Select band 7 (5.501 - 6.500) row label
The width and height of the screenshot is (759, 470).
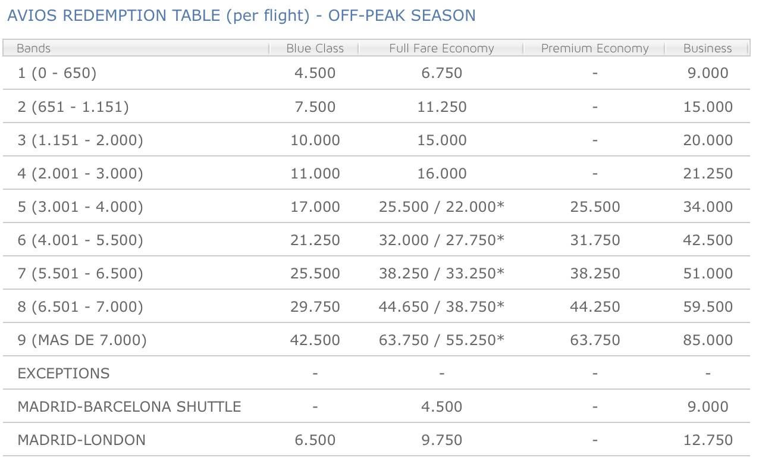(80, 273)
